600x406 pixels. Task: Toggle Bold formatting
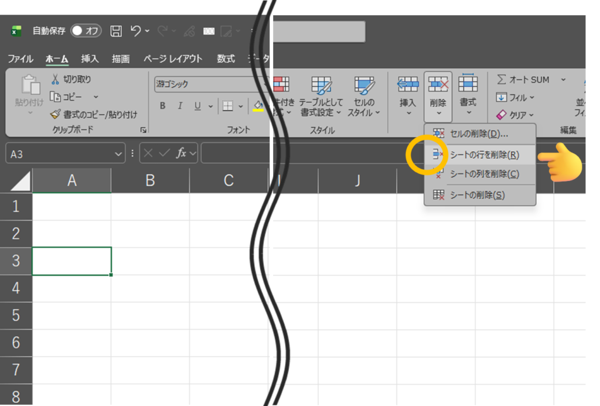(162, 106)
